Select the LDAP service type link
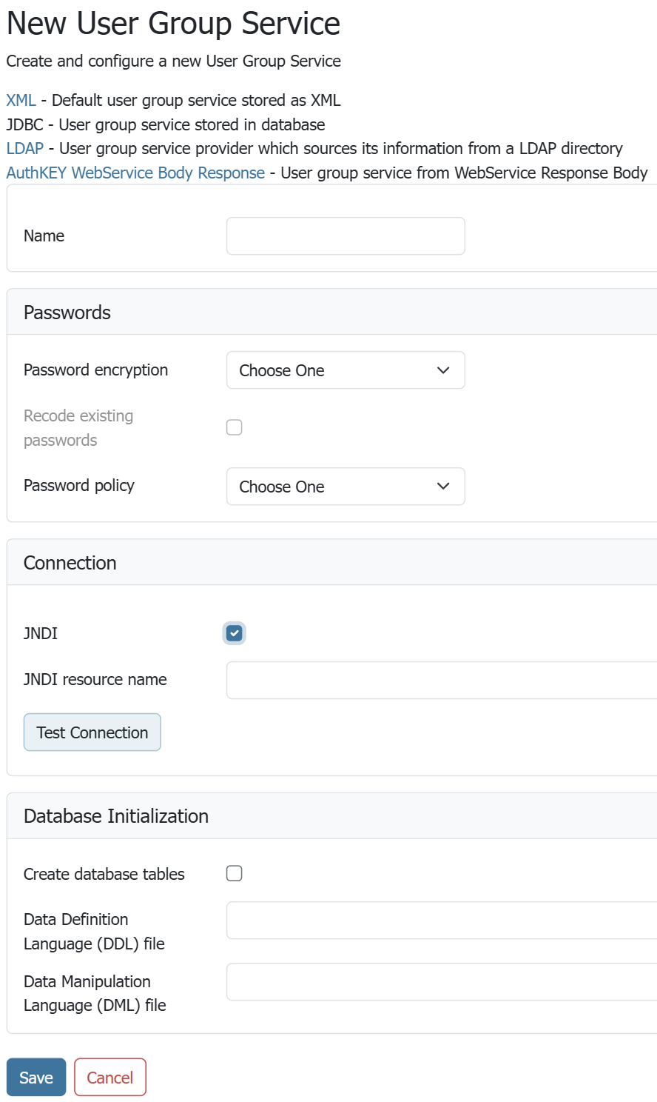 (x=24, y=148)
